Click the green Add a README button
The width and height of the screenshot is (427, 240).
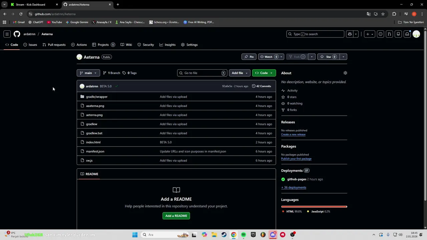(176, 216)
